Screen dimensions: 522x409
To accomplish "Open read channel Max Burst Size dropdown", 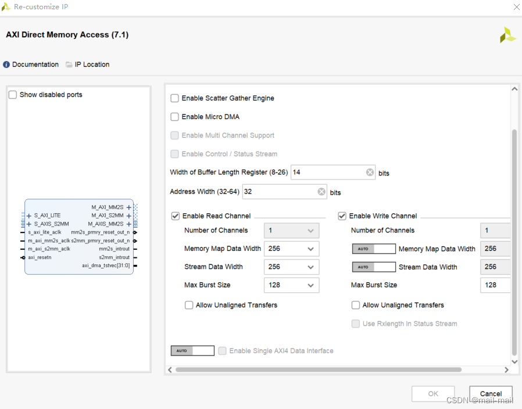I will (x=292, y=285).
